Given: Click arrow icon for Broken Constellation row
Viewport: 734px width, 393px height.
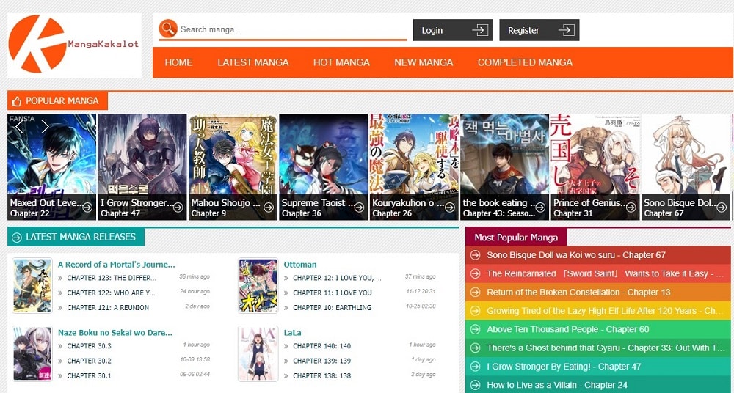Looking at the screenshot, I should click(475, 293).
